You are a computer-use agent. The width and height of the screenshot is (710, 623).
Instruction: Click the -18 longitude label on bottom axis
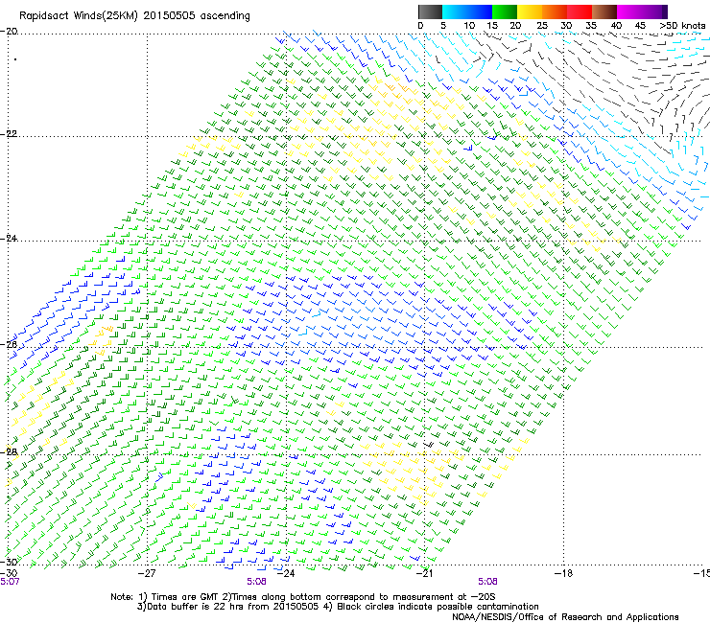pyautogui.click(x=563, y=574)
